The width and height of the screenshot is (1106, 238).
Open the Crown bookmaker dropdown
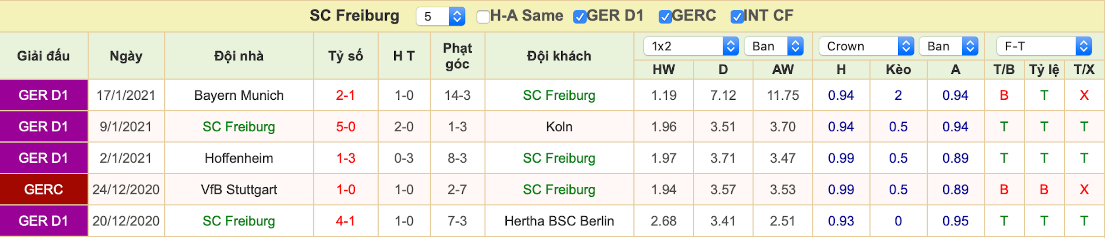tap(866, 46)
